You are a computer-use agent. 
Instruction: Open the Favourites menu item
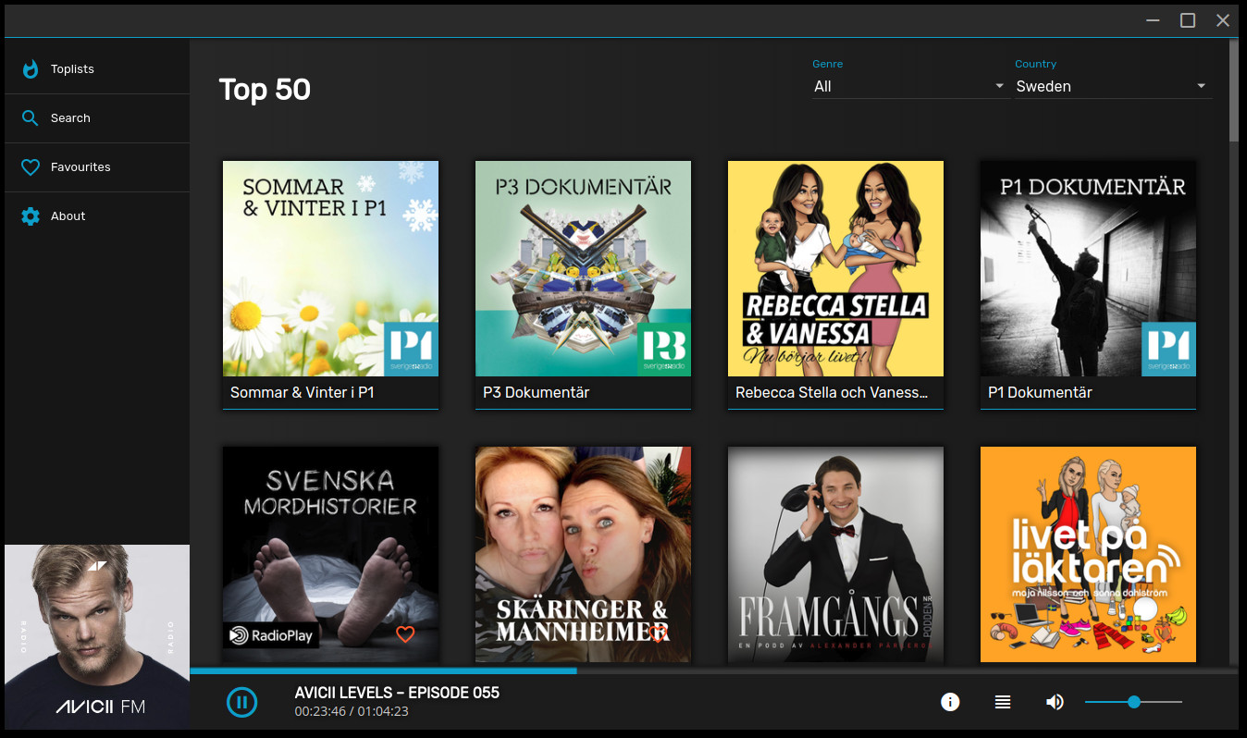tap(97, 167)
